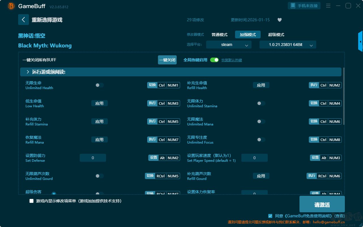Click the Alt NUM2 hotkey for Set Defense
The image size is (363, 227).
tap(164, 158)
